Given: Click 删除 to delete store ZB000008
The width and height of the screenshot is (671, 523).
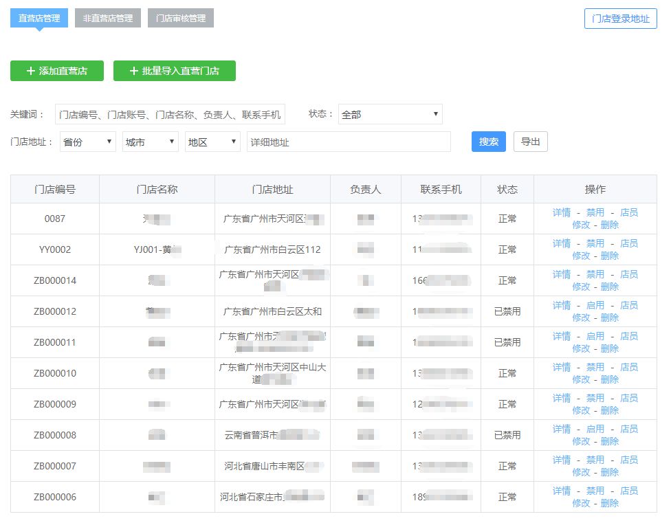Looking at the screenshot, I should [x=609, y=441].
